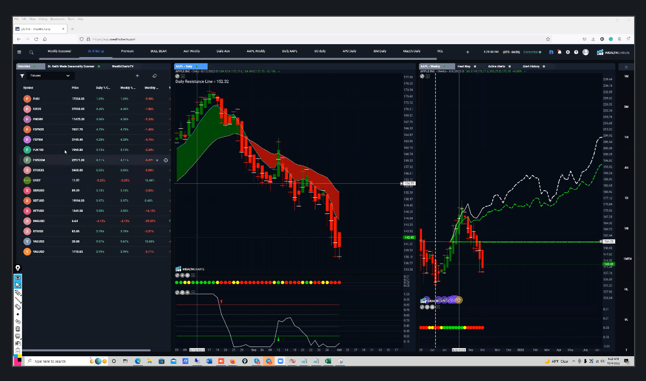Click the color palette swatch under annotation toolbar
The image size is (646, 381).
click(18, 359)
